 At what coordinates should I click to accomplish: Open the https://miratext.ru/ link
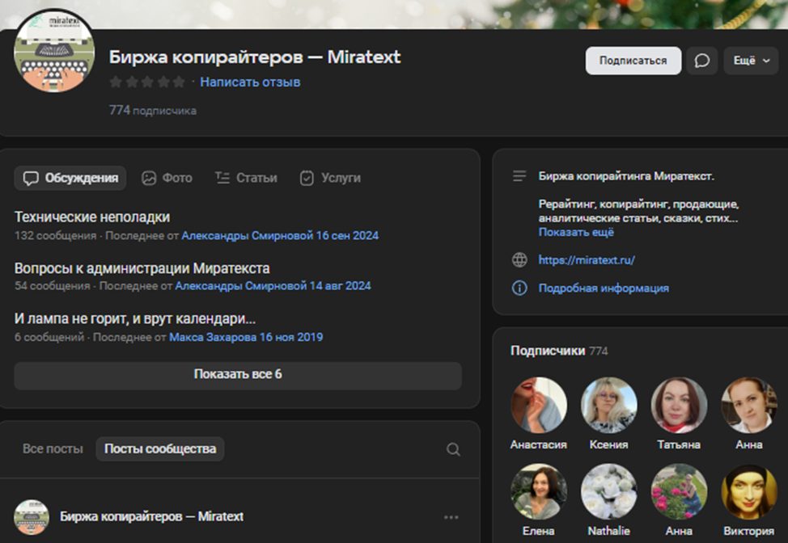pyautogui.click(x=587, y=260)
